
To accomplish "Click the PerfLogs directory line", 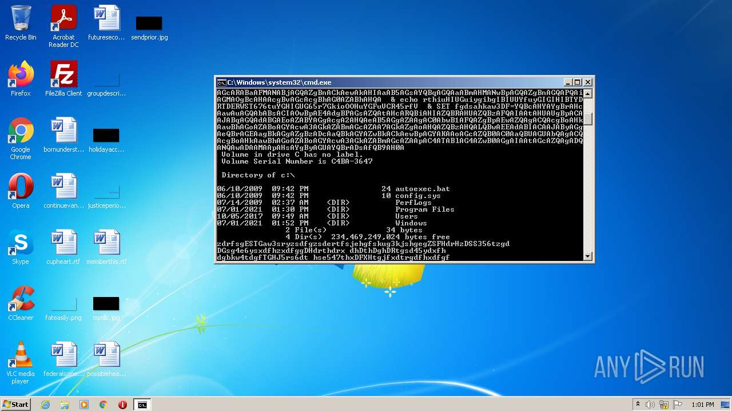I will click(x=324, y=203).
